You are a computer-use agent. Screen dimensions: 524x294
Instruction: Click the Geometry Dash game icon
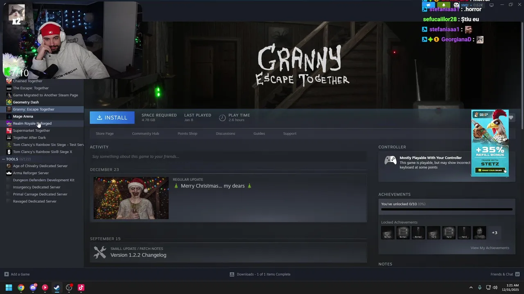click(9, 102)
